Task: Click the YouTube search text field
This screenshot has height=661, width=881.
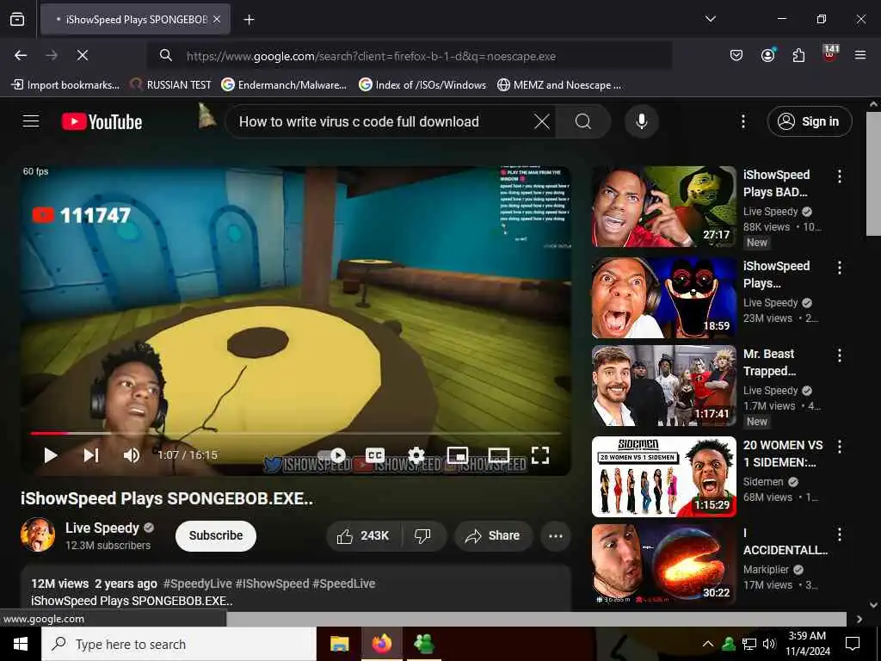Action: coord(379,121)
